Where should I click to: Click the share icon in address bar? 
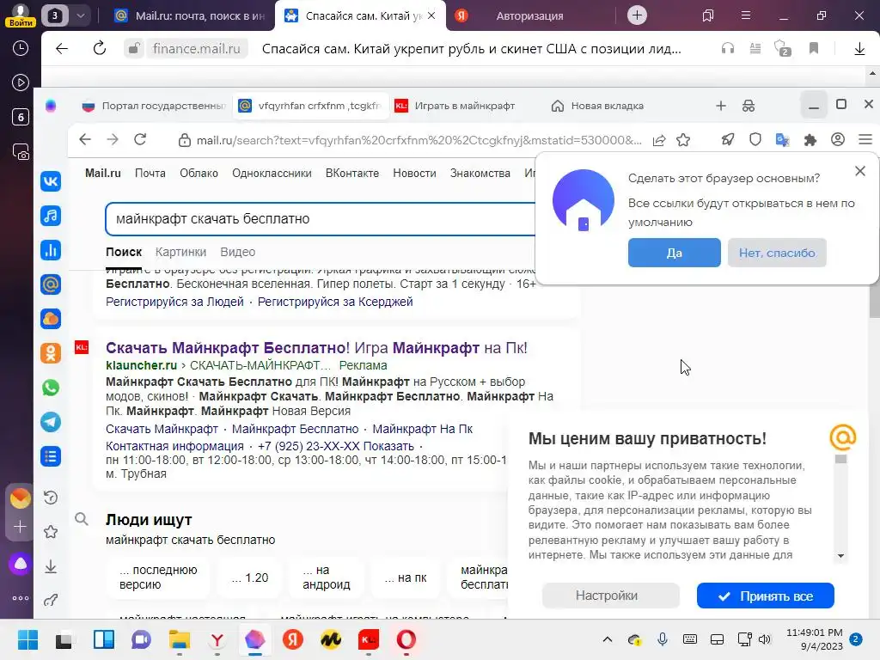pos(659,140)
